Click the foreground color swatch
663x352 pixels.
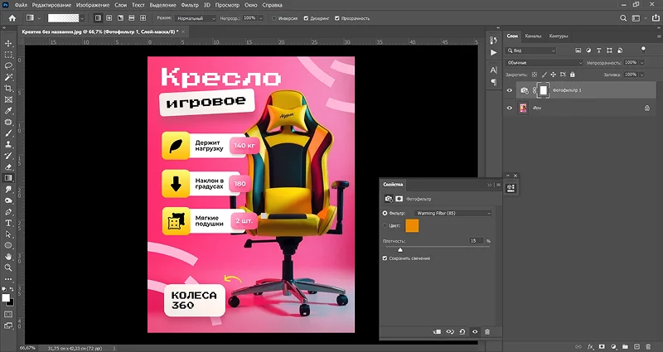tap(6, 298)
